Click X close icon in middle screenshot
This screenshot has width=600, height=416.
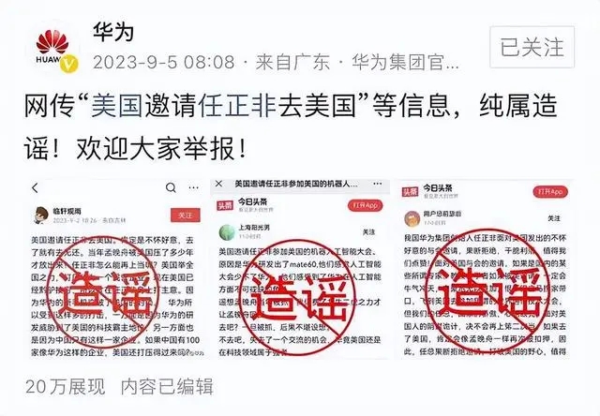click(218, 184)
